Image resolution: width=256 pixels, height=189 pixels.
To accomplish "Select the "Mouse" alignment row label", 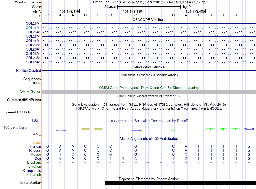I will click(x=36, y=155).
